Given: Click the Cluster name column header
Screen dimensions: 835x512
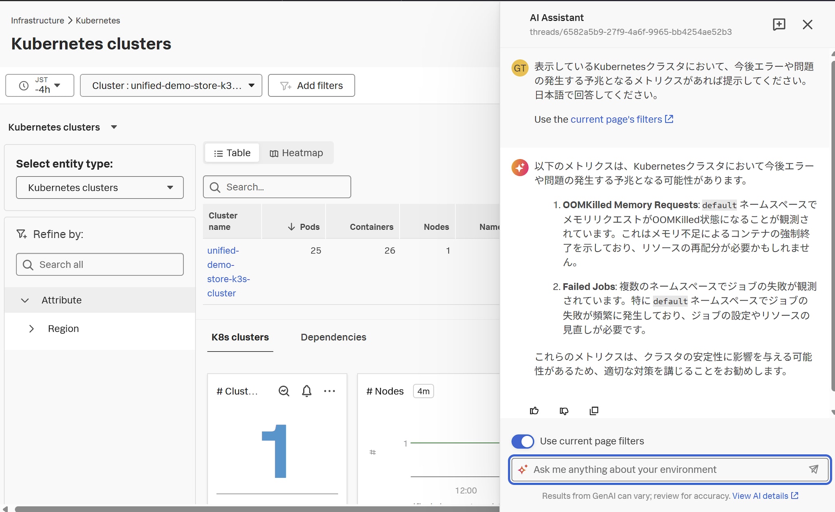Looking at the screenshot, I should pyautogui.click(x=232, y=221).
